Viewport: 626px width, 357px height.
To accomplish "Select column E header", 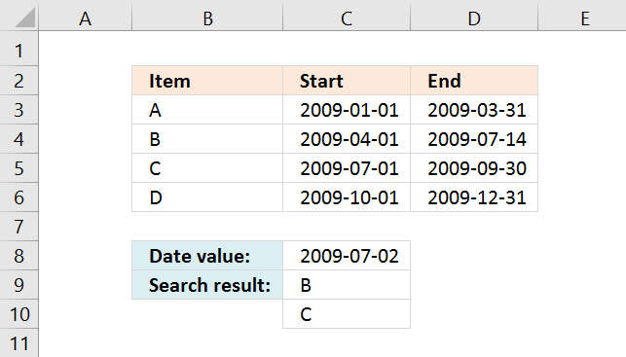I will coord(582,16).
